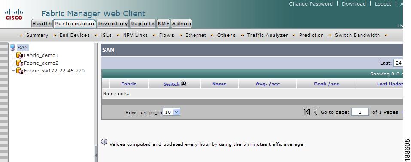The image size is (411, 162).
Task: Switch to the SME tab
Action: coord(164,24)
